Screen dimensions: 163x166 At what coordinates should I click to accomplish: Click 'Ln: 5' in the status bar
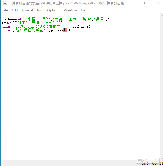tap(145, 163)
